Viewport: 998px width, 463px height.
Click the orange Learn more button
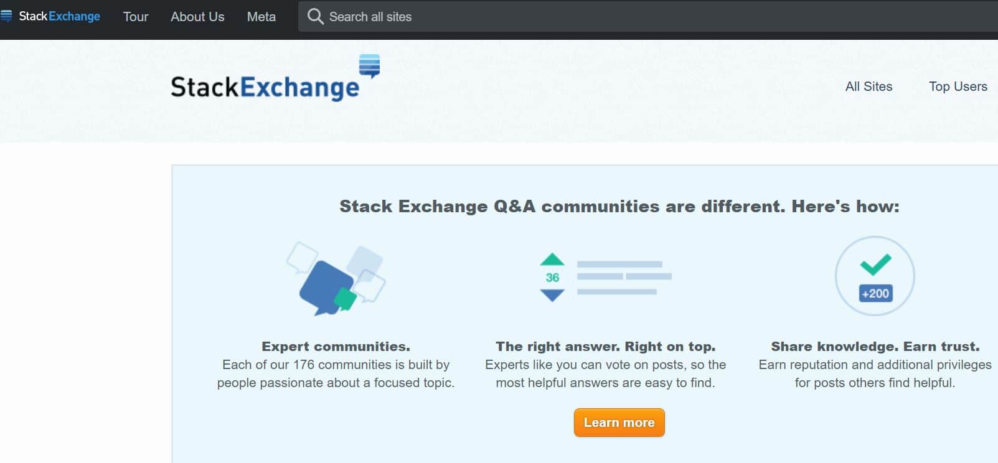tap(619, 423)
